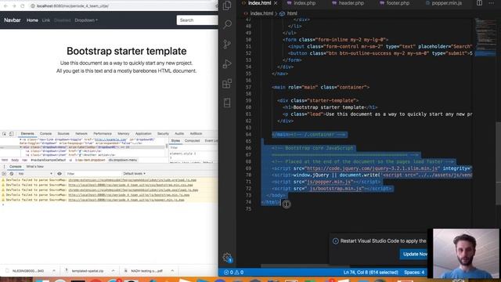Open the DevTools Network tab
Image resolution: width=501 pixels, height=282 pixels.
coord(81,134)
